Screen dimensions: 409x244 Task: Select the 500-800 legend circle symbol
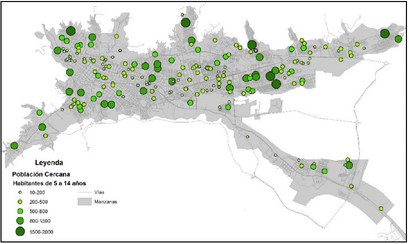[x=20, y=211]
